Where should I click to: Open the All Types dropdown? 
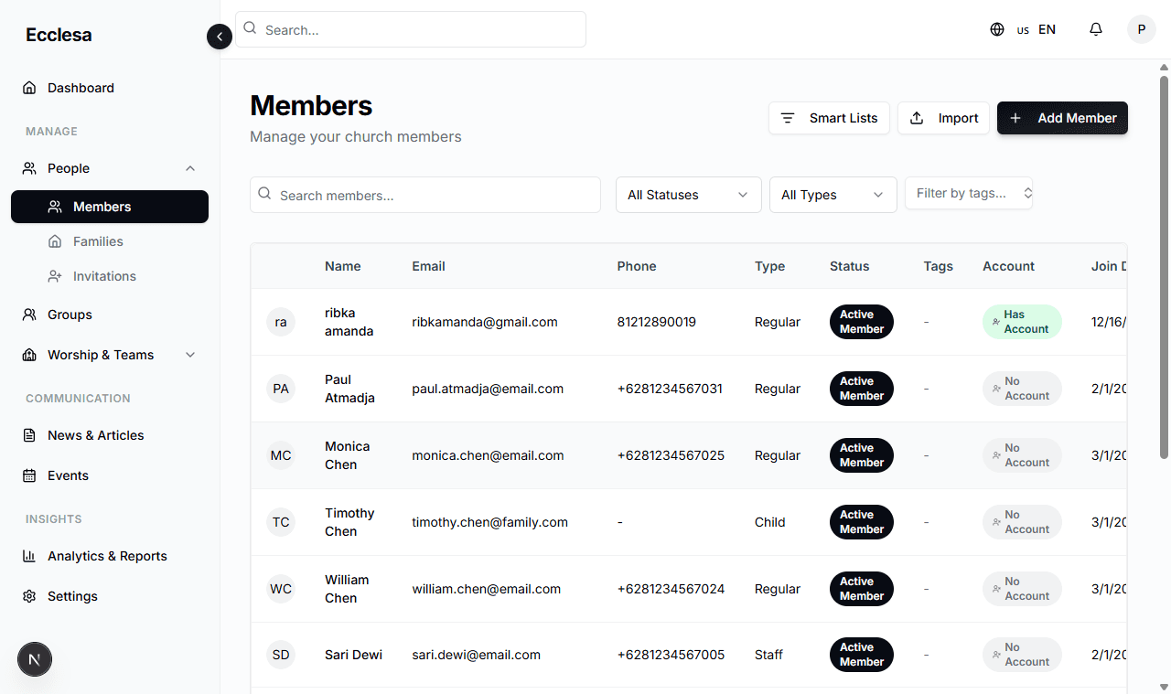[x=833, y=195]
